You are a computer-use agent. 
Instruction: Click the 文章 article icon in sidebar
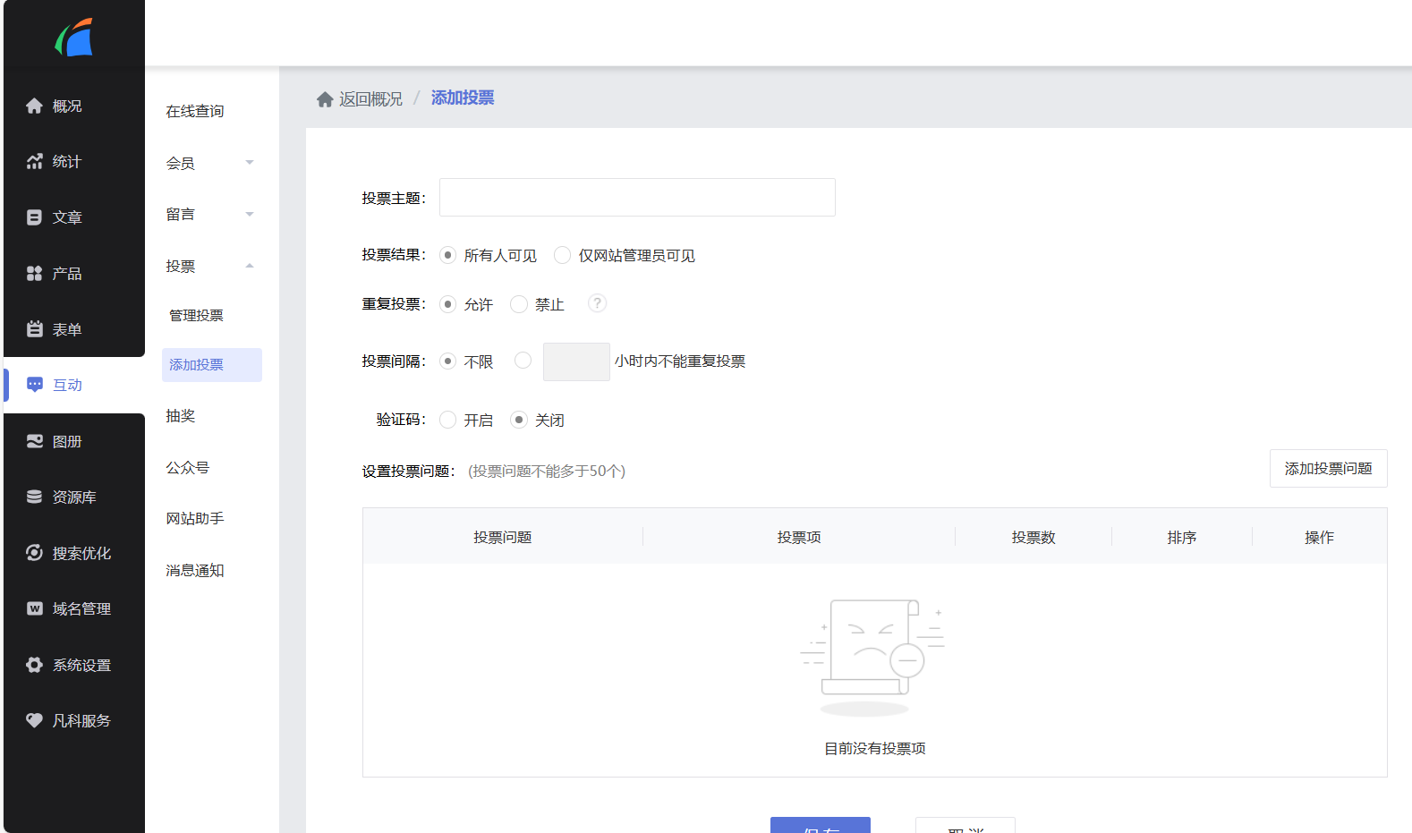[34, 217]
